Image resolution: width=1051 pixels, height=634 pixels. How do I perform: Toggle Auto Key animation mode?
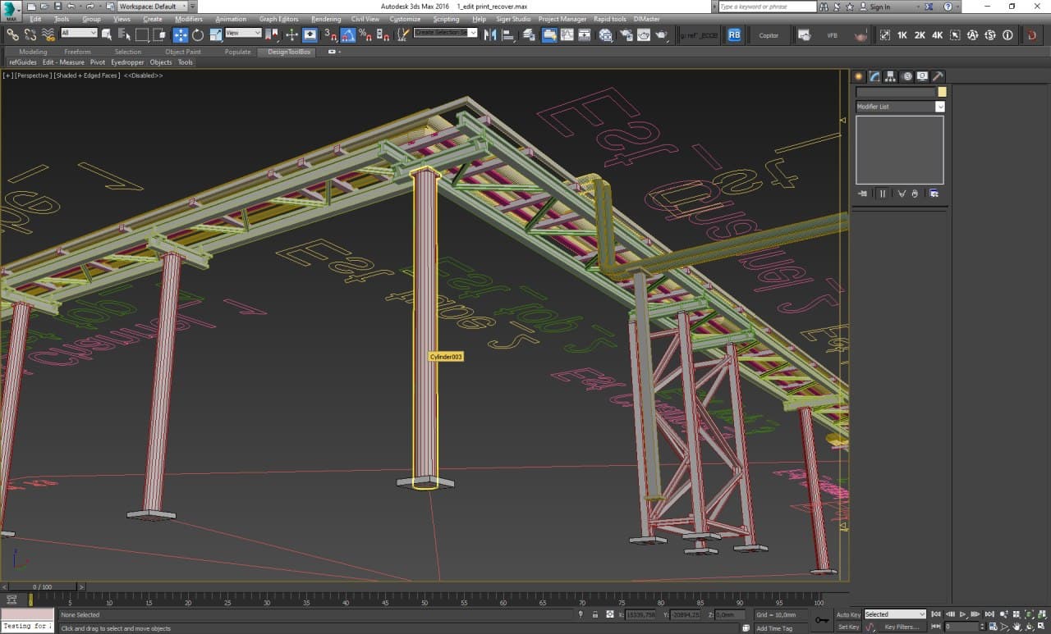click(x=848, y=614)
